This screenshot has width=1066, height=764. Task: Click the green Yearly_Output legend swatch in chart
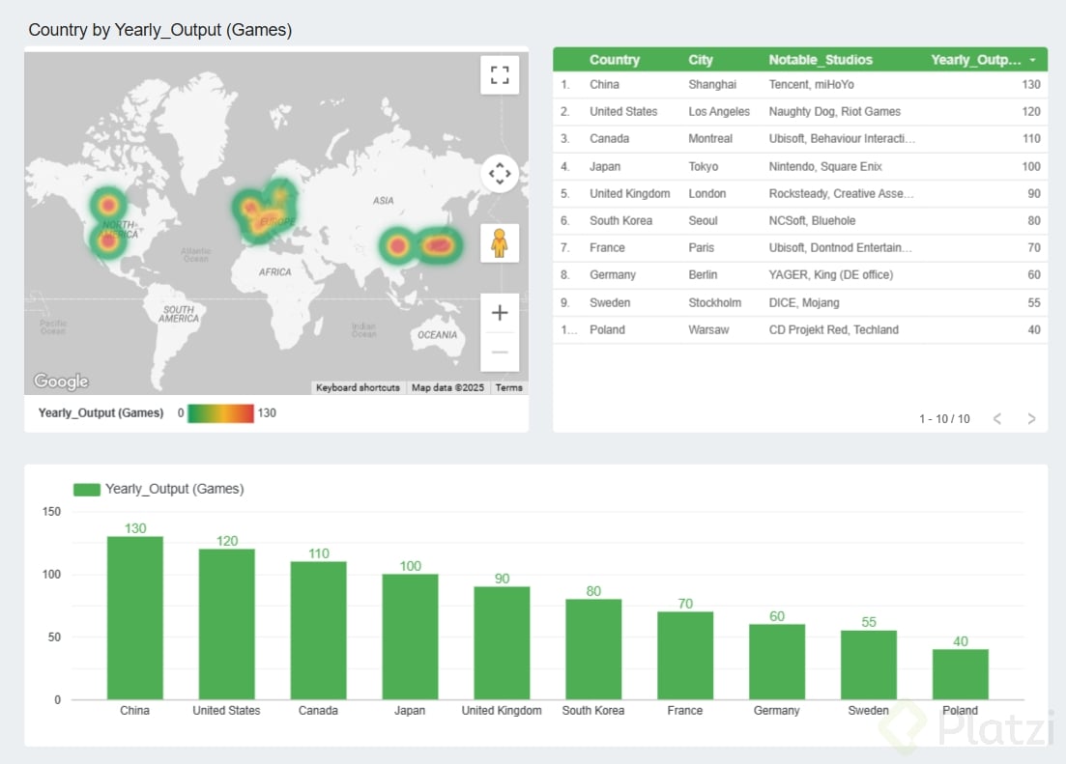click(x=86, y=490)
